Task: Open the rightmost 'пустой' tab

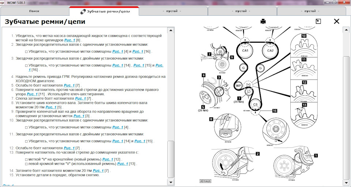Action: point(310,11)
